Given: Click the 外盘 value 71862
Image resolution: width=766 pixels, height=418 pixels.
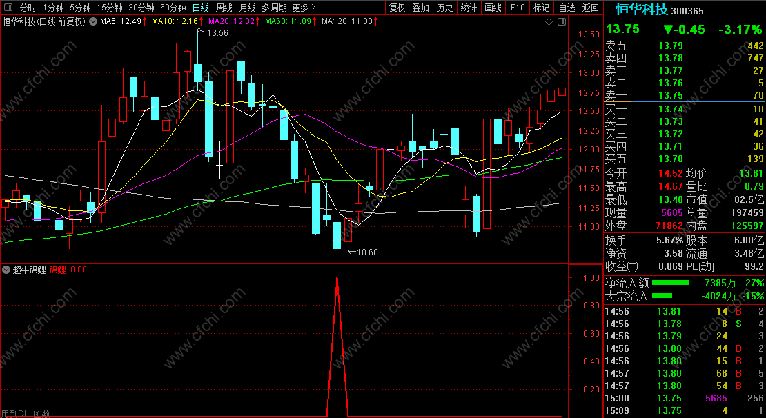Looking at the screenshot, I should pyautogui.click(x=668, y=226).
